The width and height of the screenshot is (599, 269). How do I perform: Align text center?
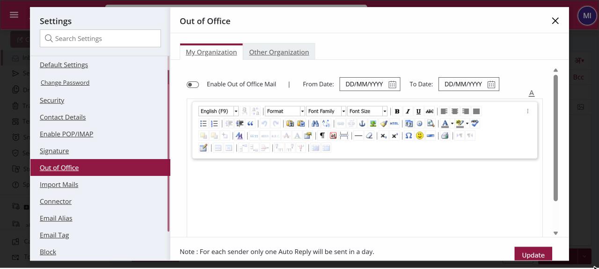pyautogui.click(x=454, y=111)
